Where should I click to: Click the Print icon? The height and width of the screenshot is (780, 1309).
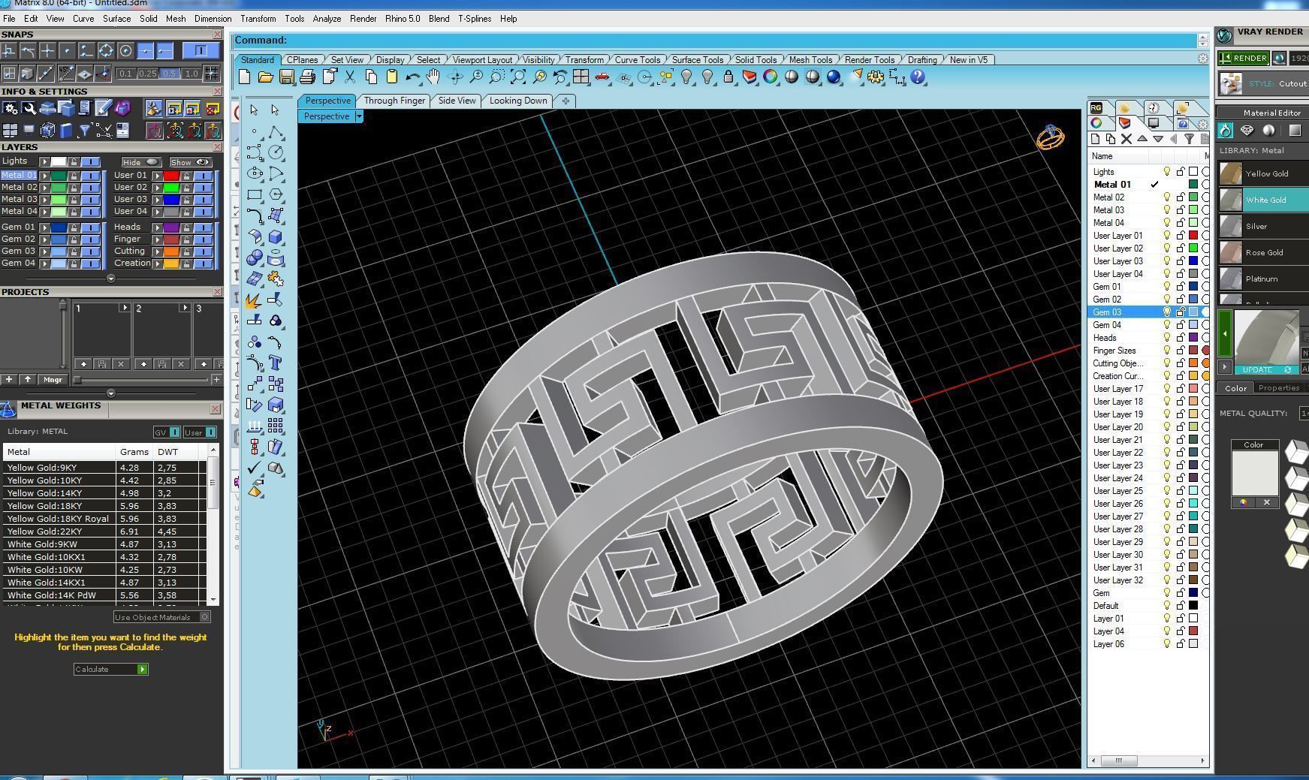pos(307,77)
